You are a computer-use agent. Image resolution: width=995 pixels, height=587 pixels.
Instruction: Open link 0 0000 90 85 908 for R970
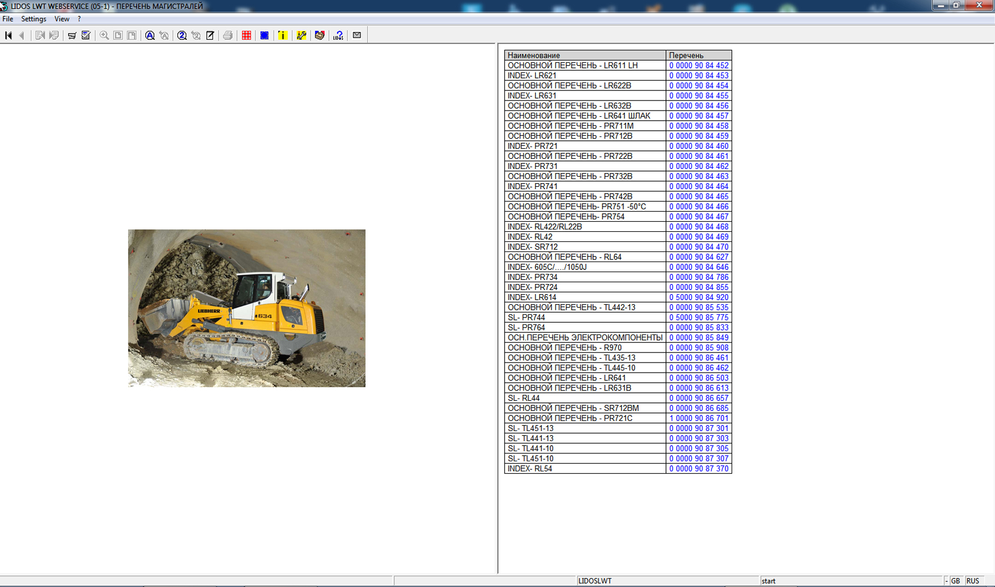click(699, 348)
